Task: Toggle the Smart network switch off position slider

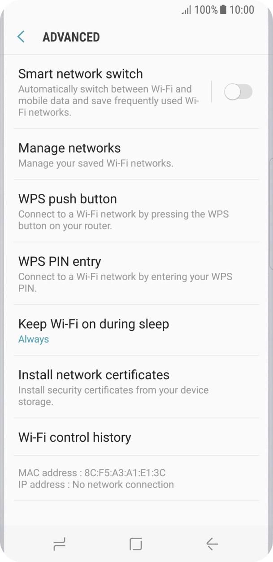Action: point(238,92)
